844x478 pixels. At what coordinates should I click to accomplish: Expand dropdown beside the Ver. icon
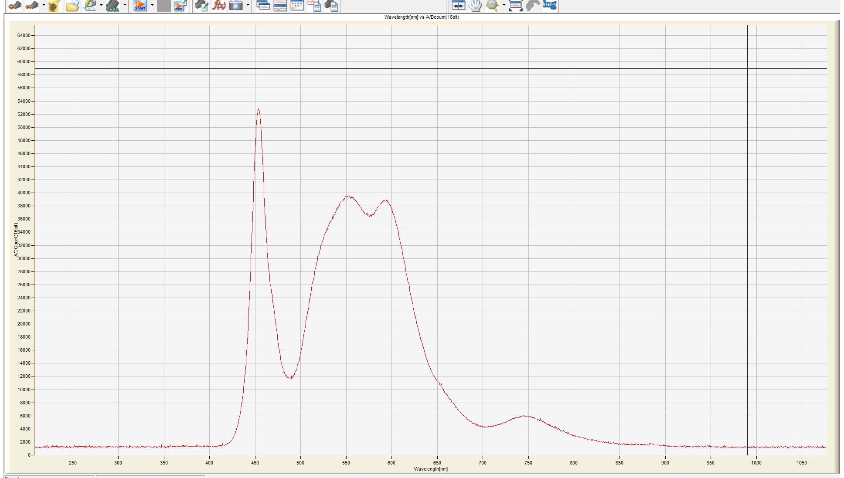125,5
